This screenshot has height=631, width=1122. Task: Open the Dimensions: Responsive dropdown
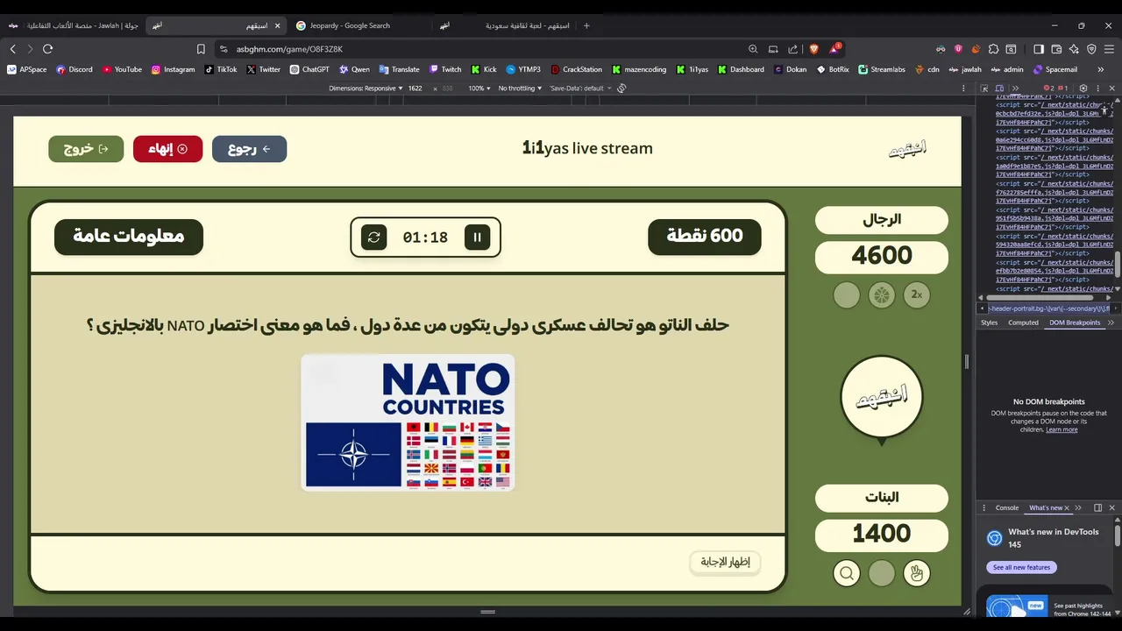366,89
